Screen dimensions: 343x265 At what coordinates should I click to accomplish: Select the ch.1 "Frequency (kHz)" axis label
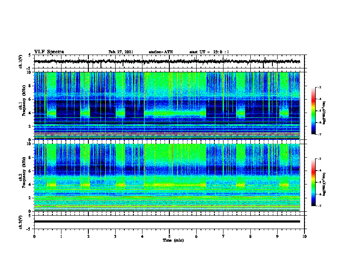click(24, 101)
